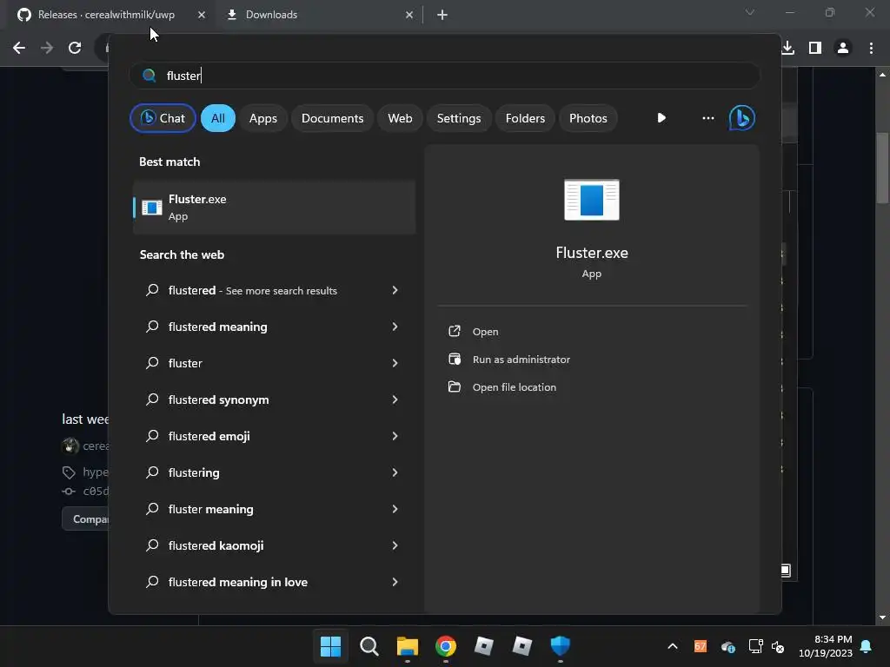Expand chevron beside 'flustered emoji'

coord(395,436)
